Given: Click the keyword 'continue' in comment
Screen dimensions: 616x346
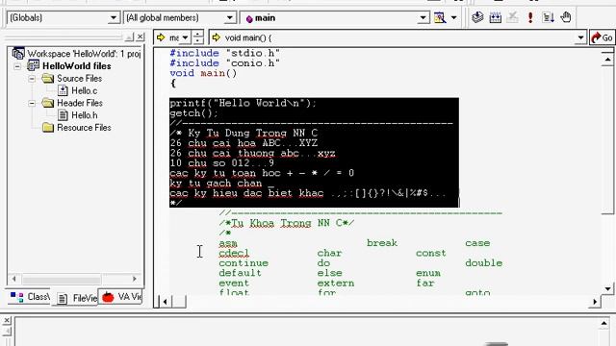Looking at the screenshot, I should point(244,263).
